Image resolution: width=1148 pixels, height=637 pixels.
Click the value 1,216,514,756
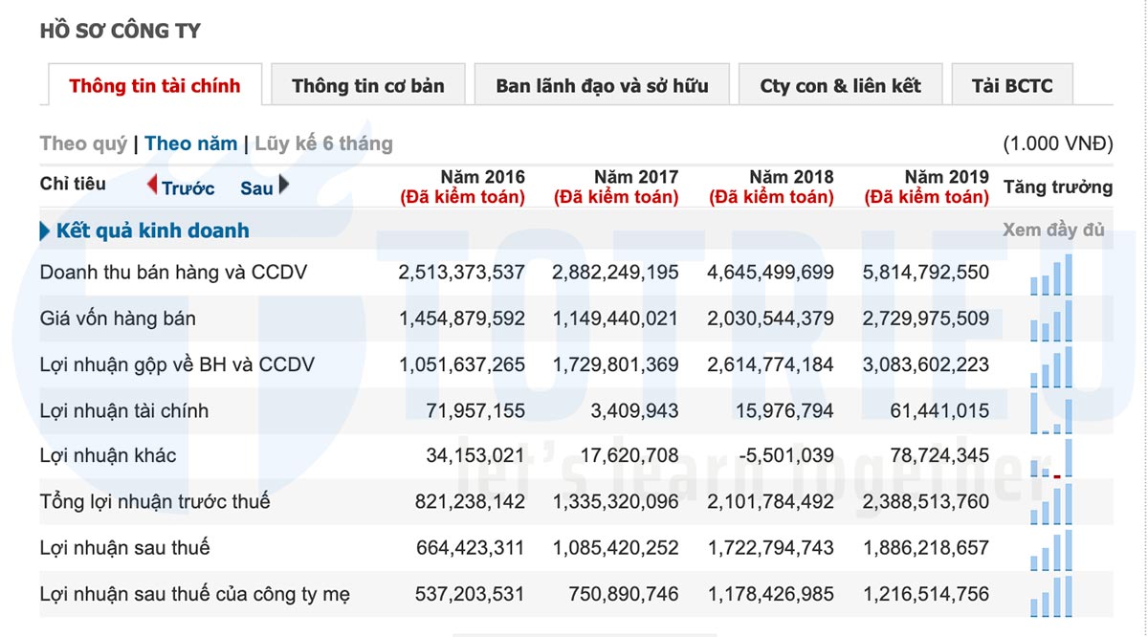926,594
